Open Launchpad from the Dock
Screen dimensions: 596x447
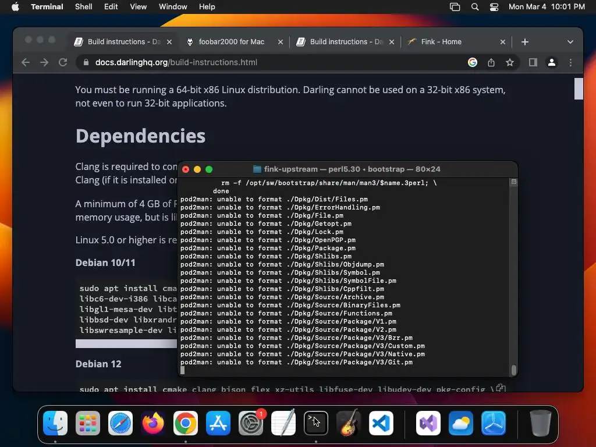click(88, 423)
